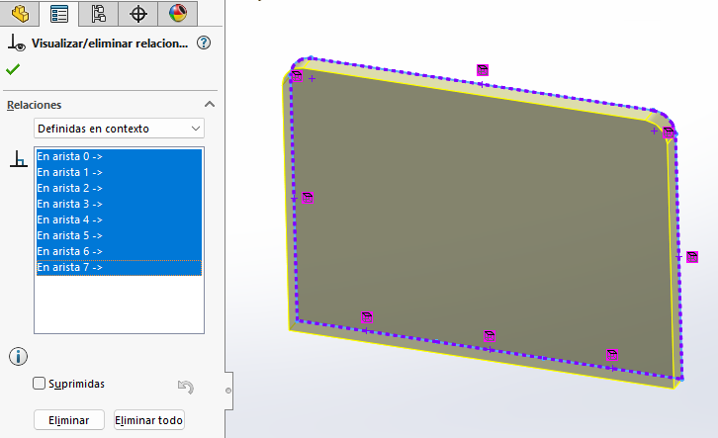Click the panel collapse handle
The height and width of the screenshot is (438, 718).
(x=228, y=391)
